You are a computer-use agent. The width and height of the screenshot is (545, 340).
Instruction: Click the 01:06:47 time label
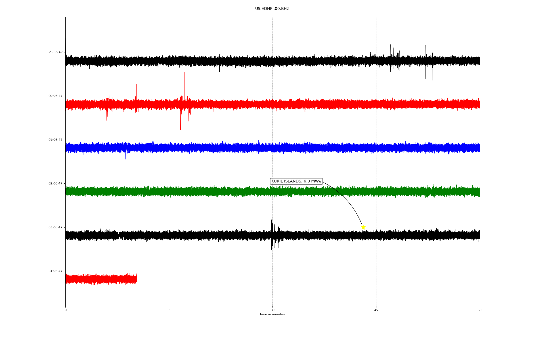point(56,140)
